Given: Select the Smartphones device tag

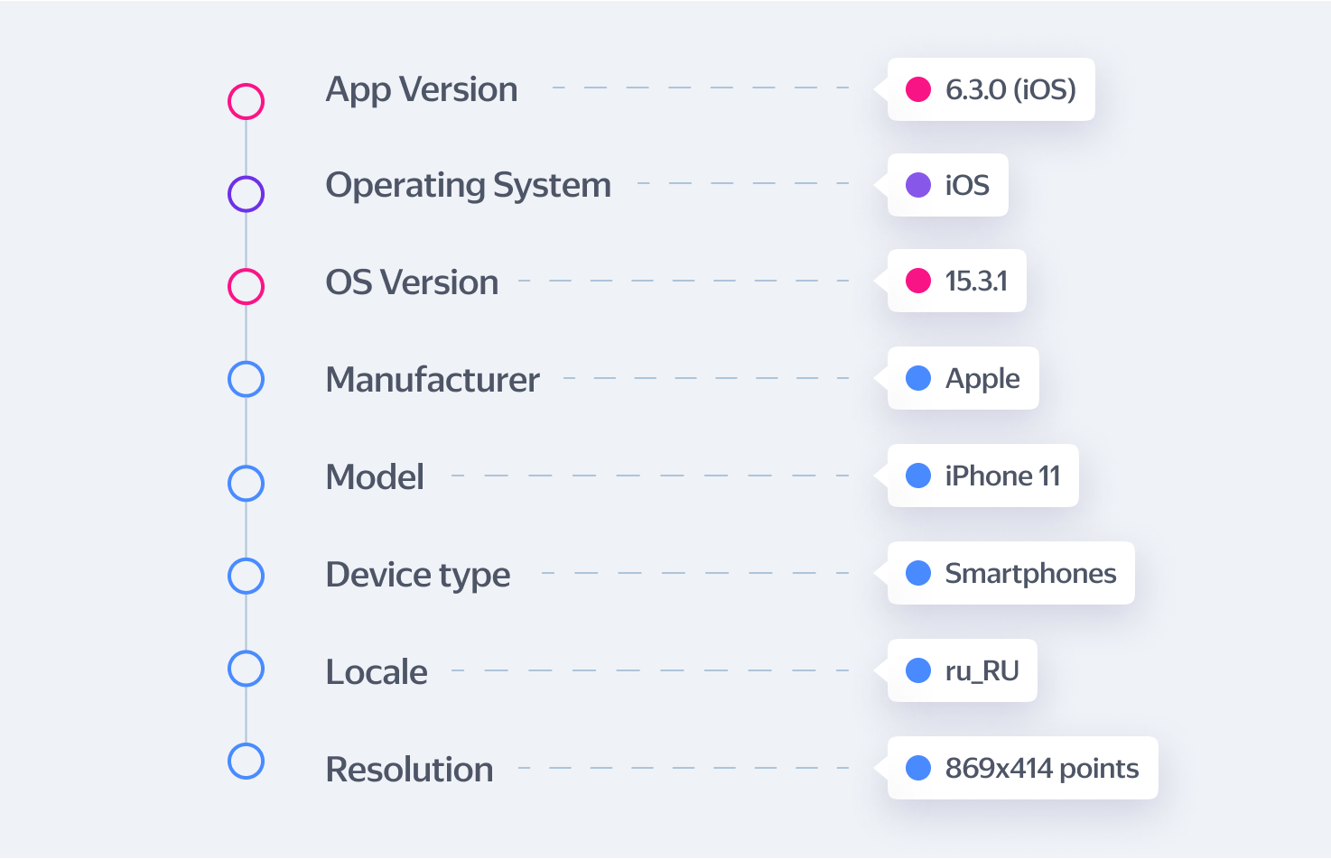Looking at the screenshot, I should [1010, 573].
